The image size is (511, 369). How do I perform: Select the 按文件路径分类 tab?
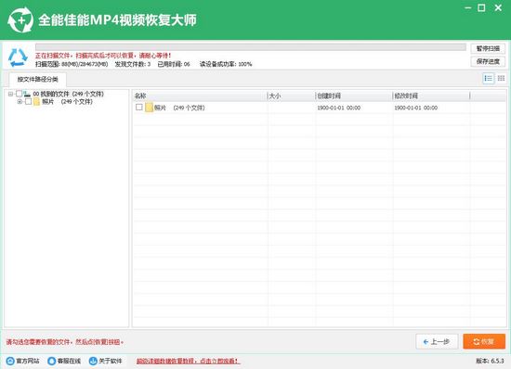(38, 80)
